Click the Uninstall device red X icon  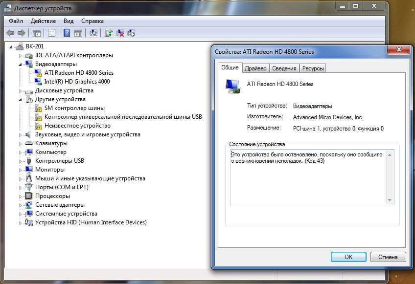120,33
